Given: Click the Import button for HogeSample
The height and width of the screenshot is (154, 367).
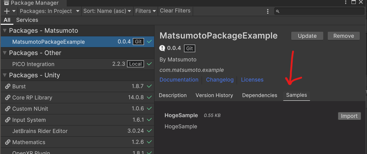Looking at the screenshot, I should click(349, 116).
